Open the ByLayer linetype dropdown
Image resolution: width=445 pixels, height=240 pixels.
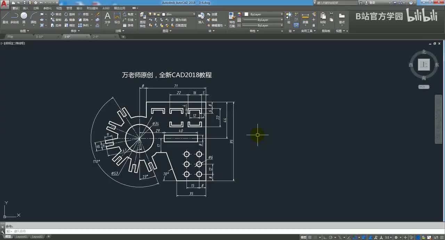263,25
